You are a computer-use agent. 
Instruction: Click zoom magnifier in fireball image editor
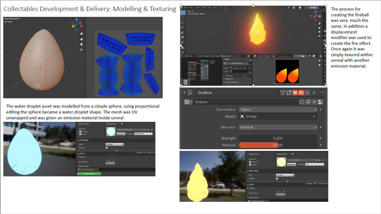click(319, 61)
